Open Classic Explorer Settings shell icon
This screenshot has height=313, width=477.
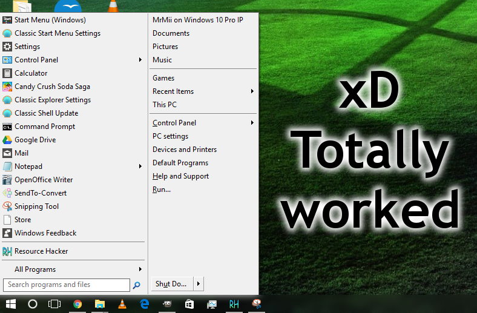7,100
